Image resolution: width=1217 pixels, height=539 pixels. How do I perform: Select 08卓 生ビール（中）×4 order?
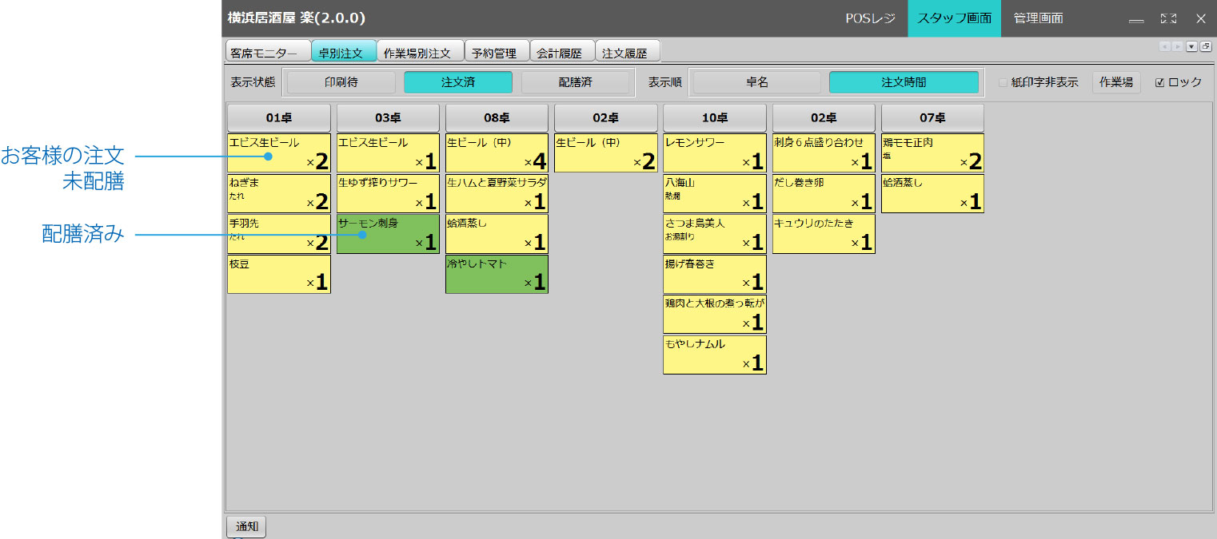497,153
